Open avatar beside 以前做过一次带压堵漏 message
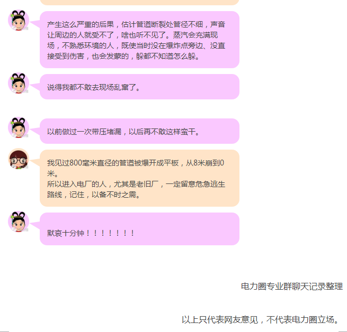347x332 pixels. [x=19, y=127]
